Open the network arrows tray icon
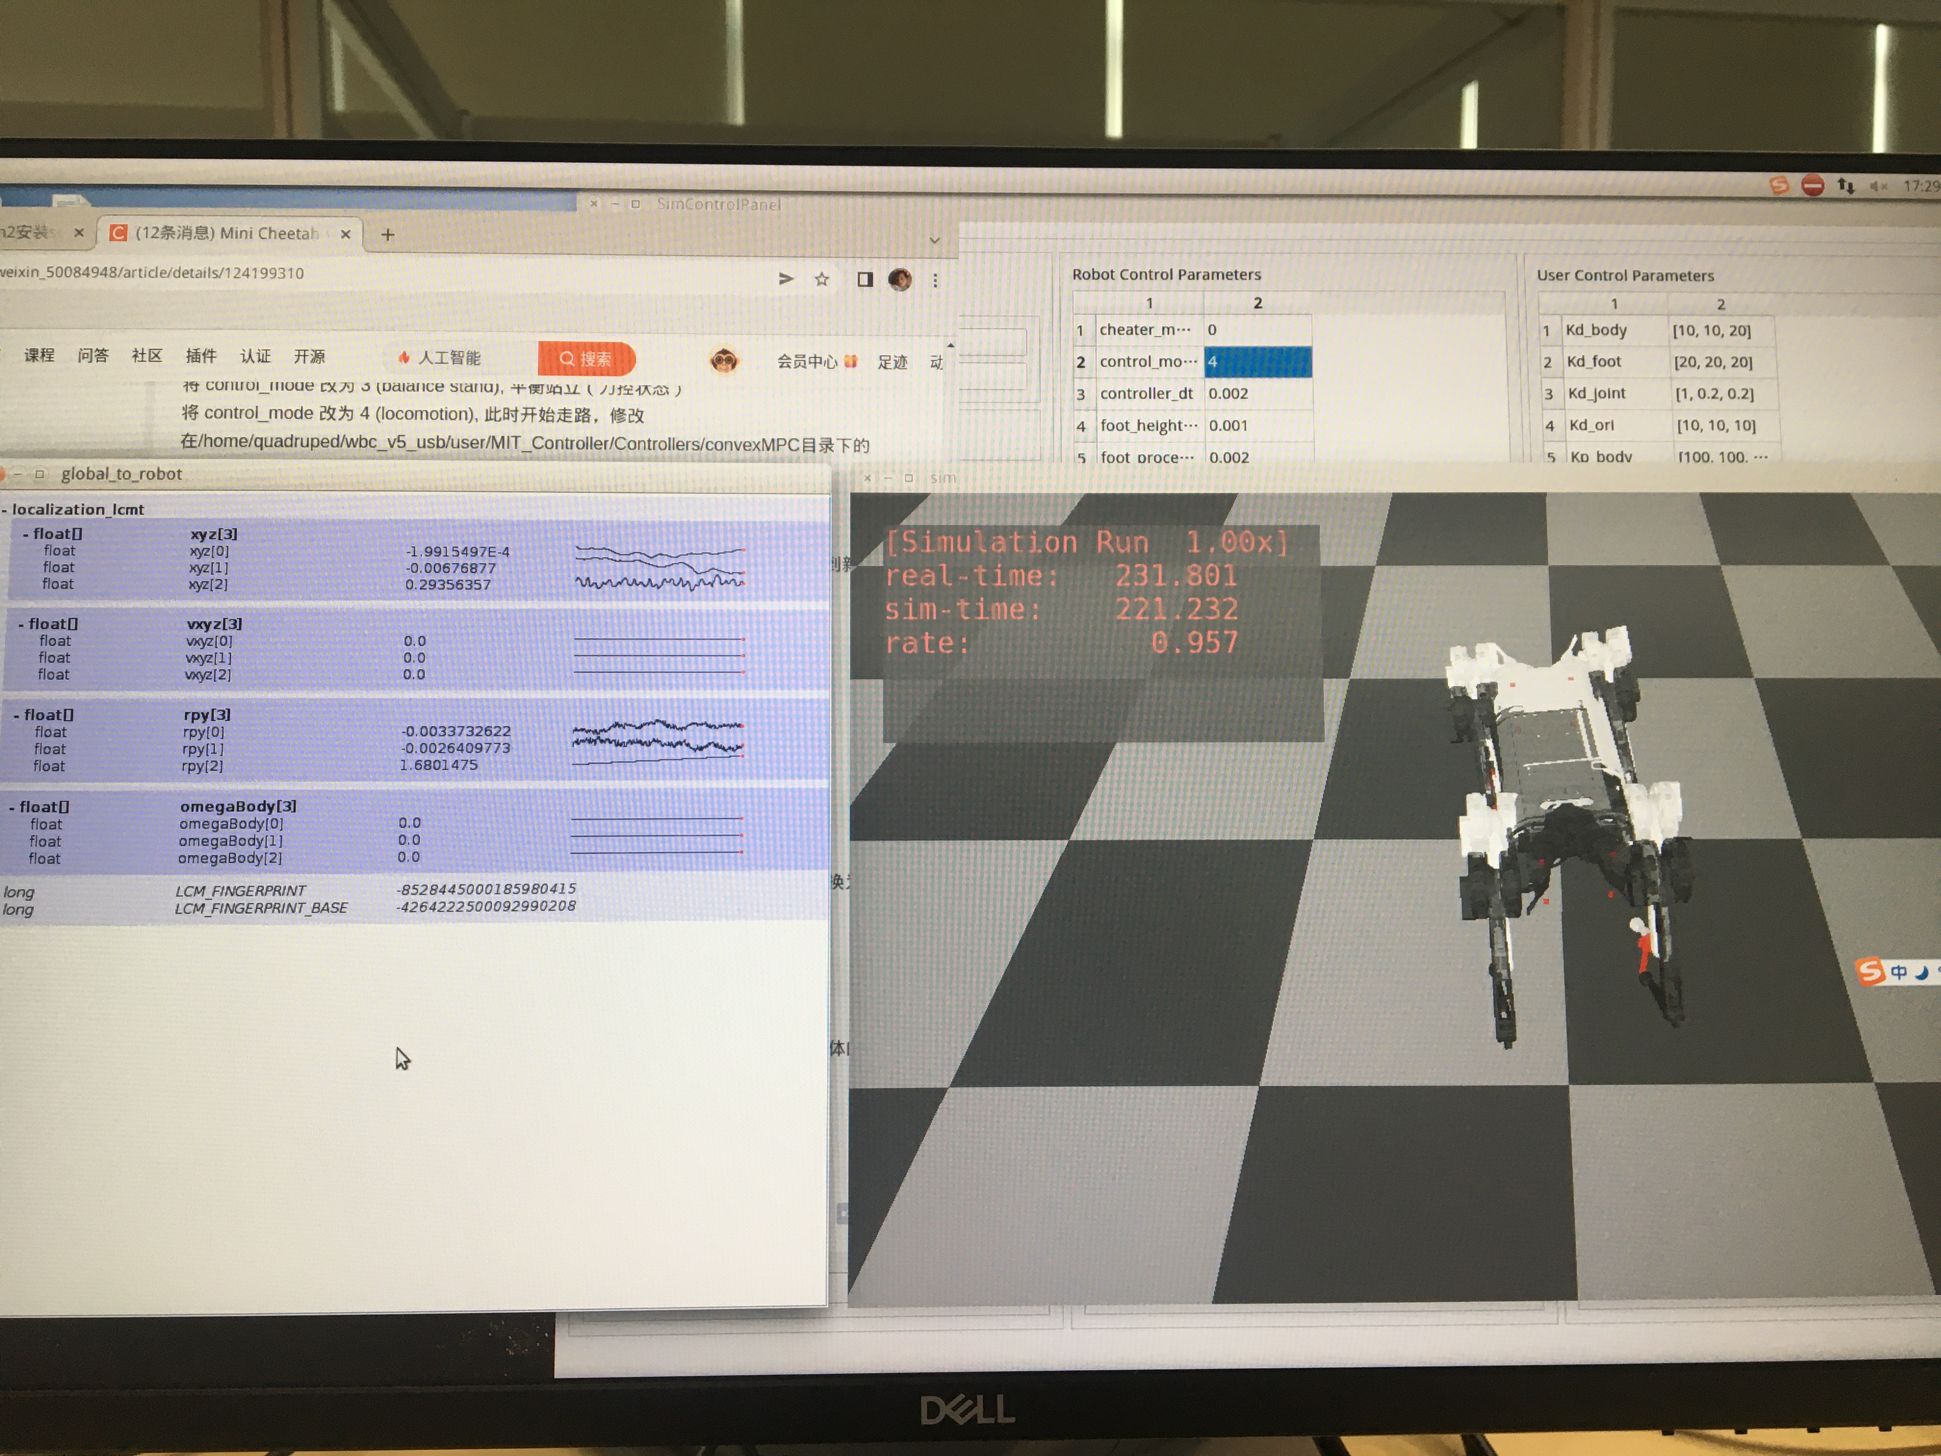 (x=1846, y=186)
